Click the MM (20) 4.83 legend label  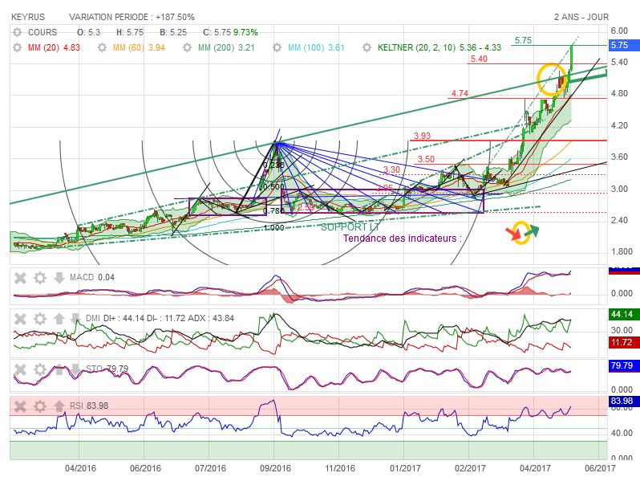[x=54, y=48]
